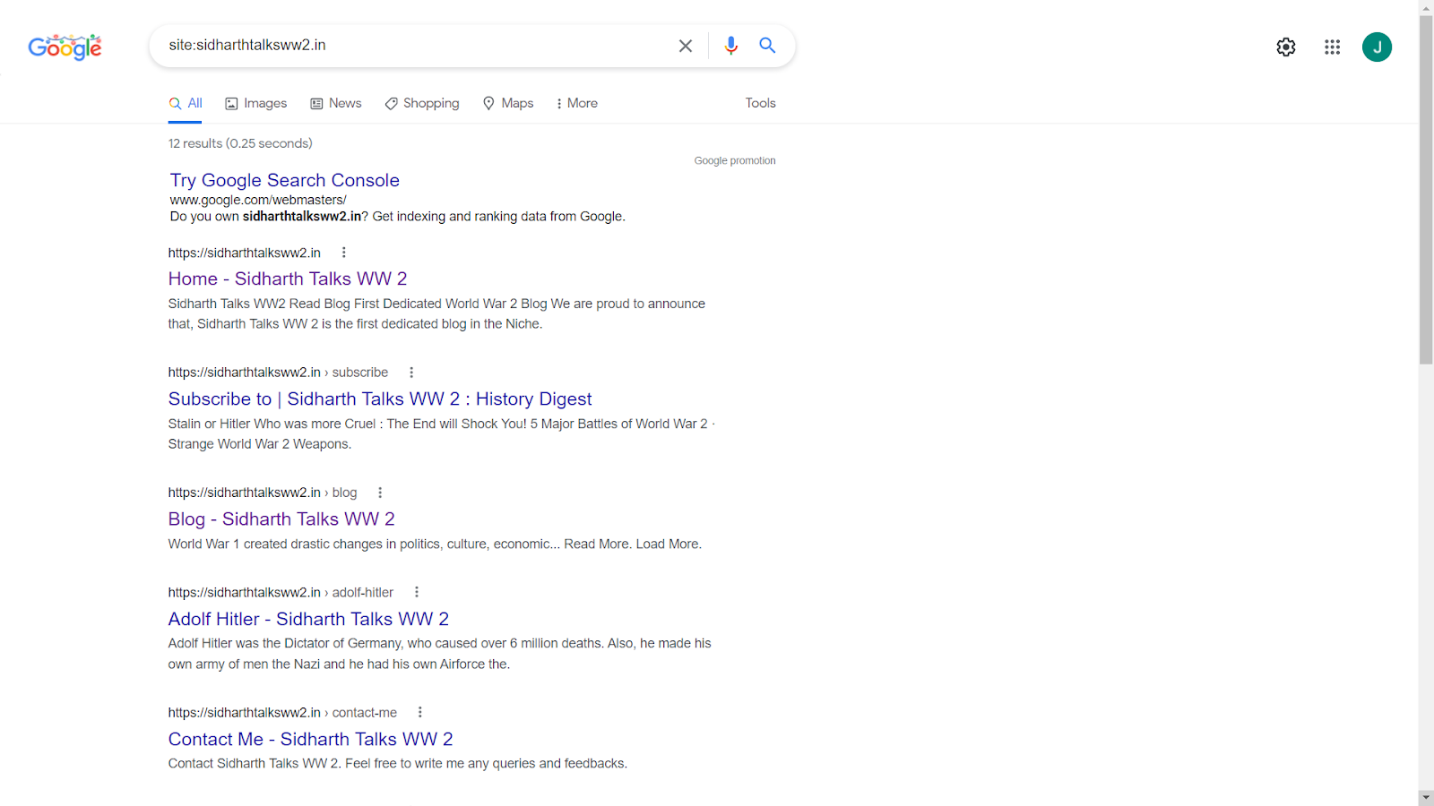Click the 'Google promotion' label
This screenshot has width=1434, height=806.
point(735,161)
